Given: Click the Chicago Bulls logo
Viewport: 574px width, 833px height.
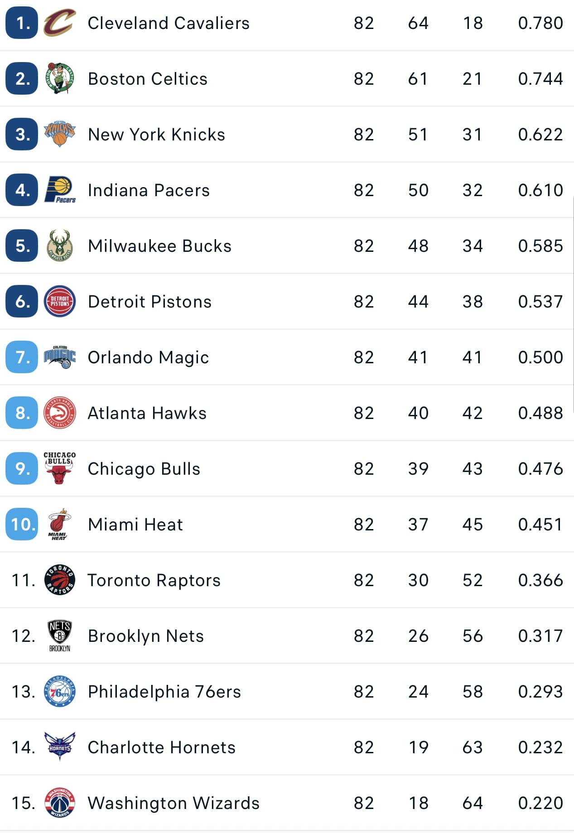Looking at the screenshot, I should tap(59, 468).
